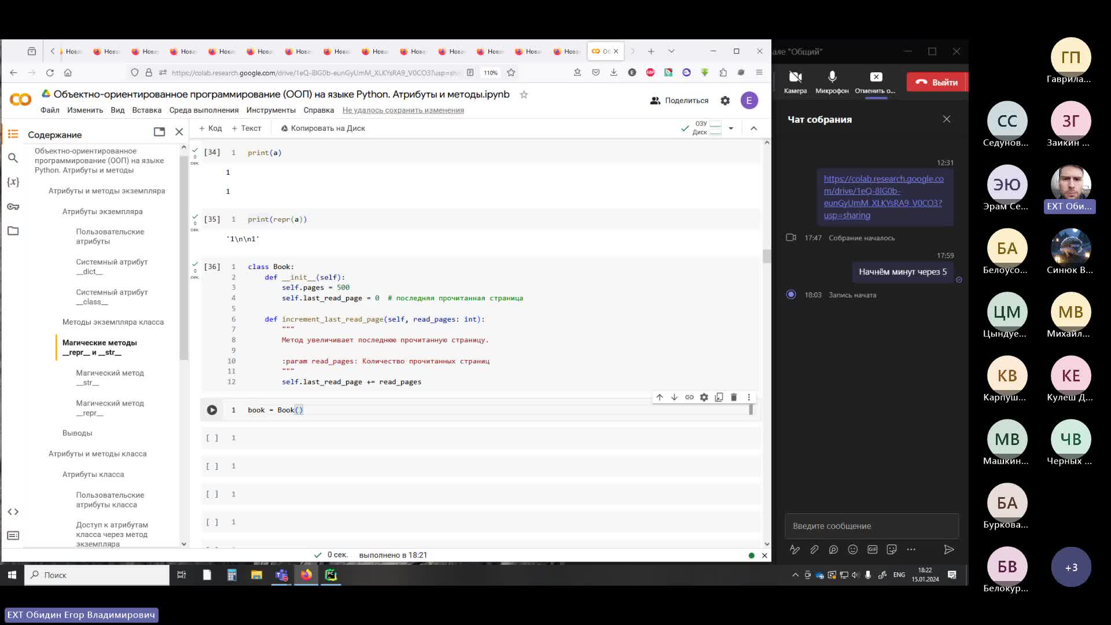Run the book = Book() cell
The image size is (1111, 625).
point(212,410)
